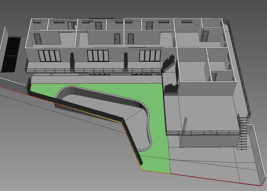Select the planter hedge beside the lawn's top-right corner

171,89
